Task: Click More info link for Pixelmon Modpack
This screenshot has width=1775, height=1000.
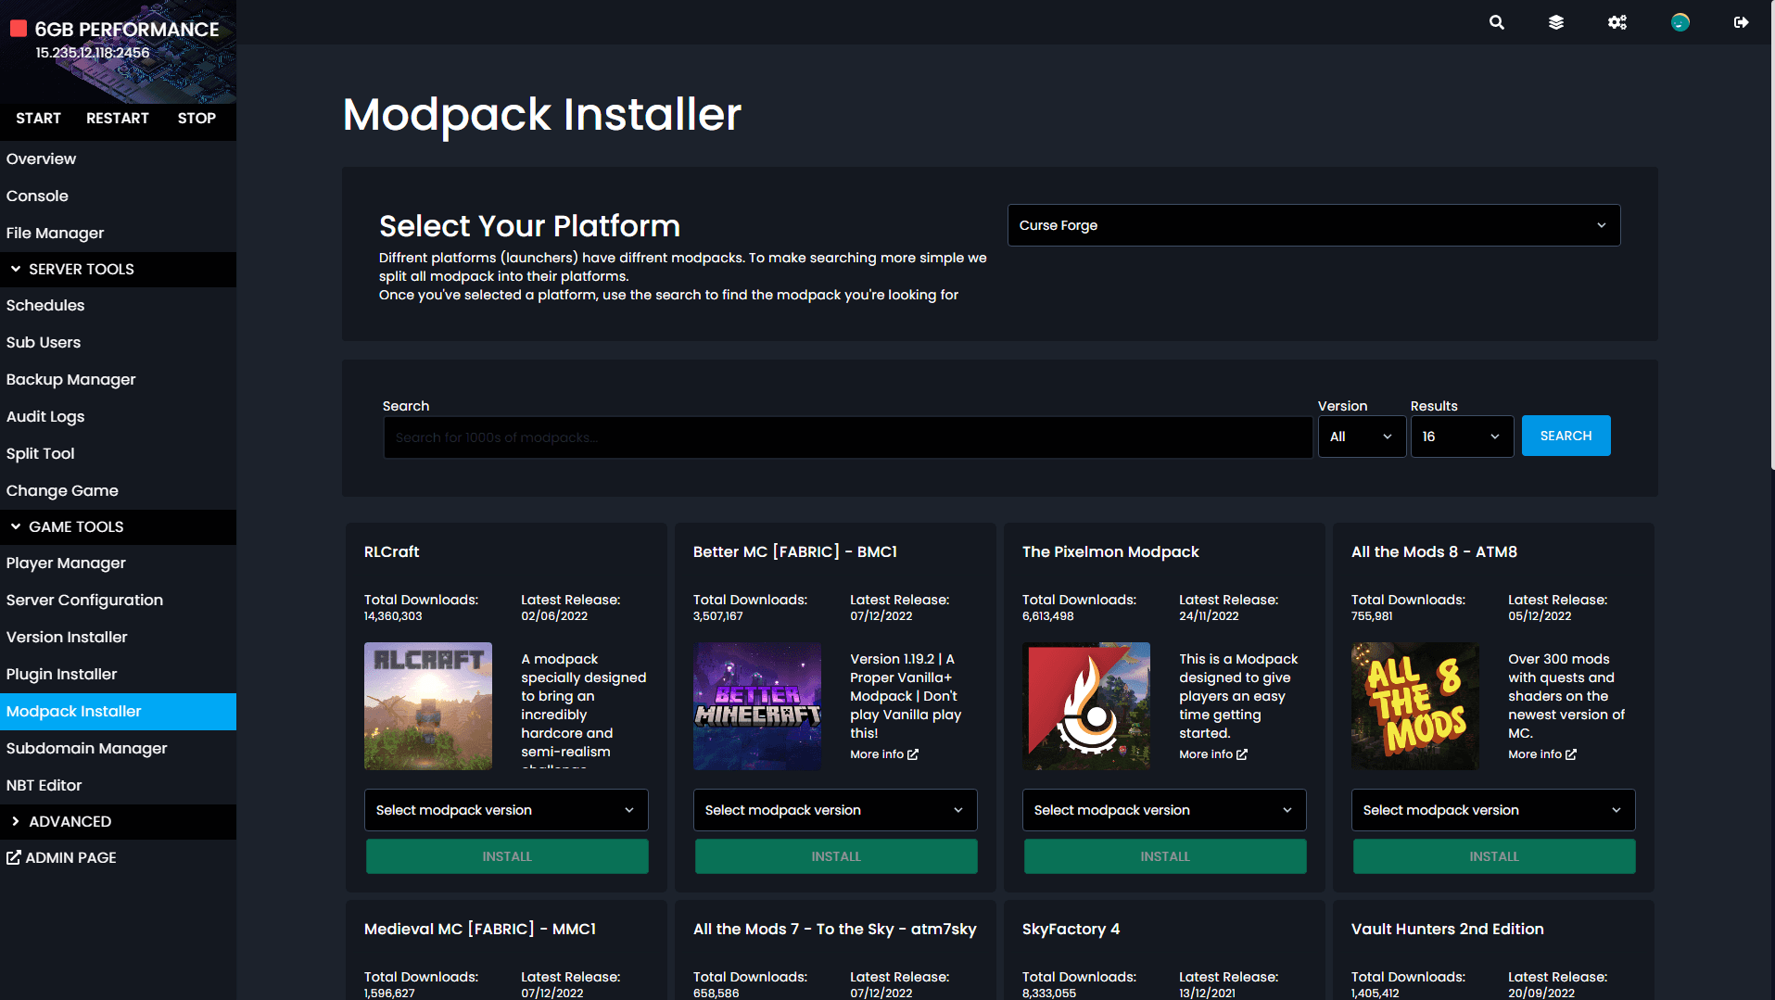Action: tap(1212, 754)
